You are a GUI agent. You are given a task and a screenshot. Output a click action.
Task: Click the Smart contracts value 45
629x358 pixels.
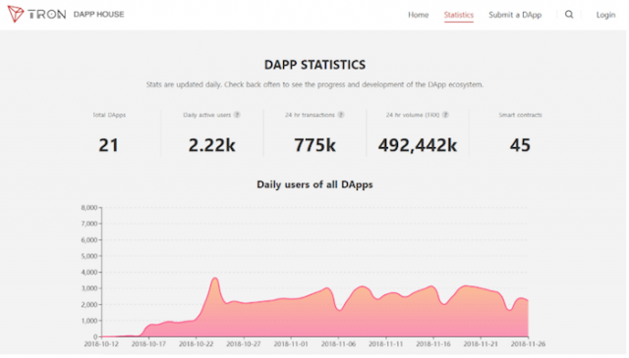520,145
